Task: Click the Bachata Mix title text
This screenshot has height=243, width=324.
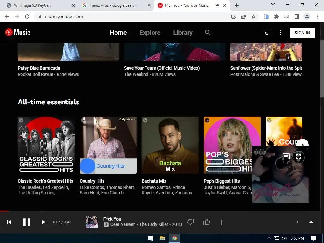Action: pos(154,181)
